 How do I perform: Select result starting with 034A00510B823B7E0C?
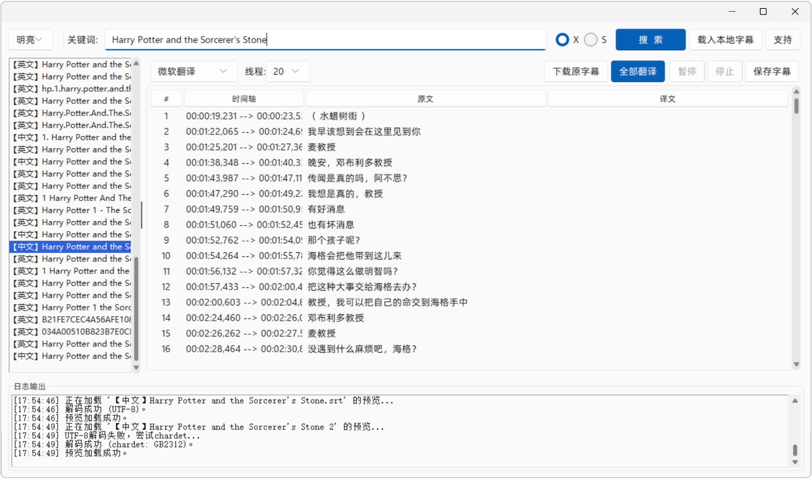coord(71,331)
